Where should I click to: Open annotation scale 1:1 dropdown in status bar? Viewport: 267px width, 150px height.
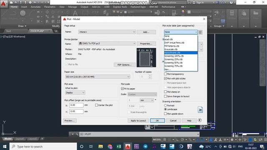pyautogui.click(x=226, y=140)
